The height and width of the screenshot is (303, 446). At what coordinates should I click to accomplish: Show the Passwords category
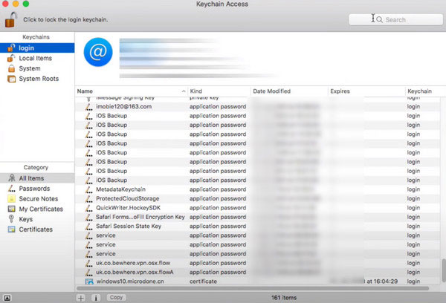35,189
